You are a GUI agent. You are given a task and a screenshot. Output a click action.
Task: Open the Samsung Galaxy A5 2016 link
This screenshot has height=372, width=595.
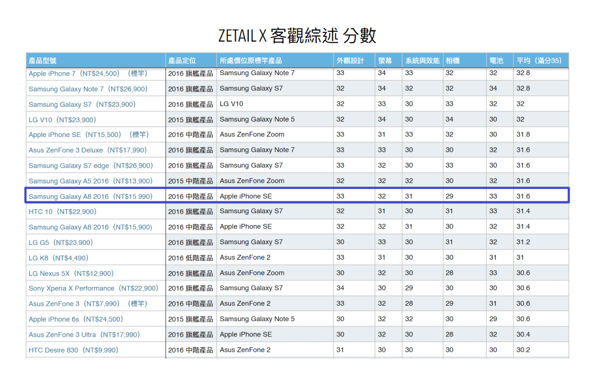(x=91, y=181)
